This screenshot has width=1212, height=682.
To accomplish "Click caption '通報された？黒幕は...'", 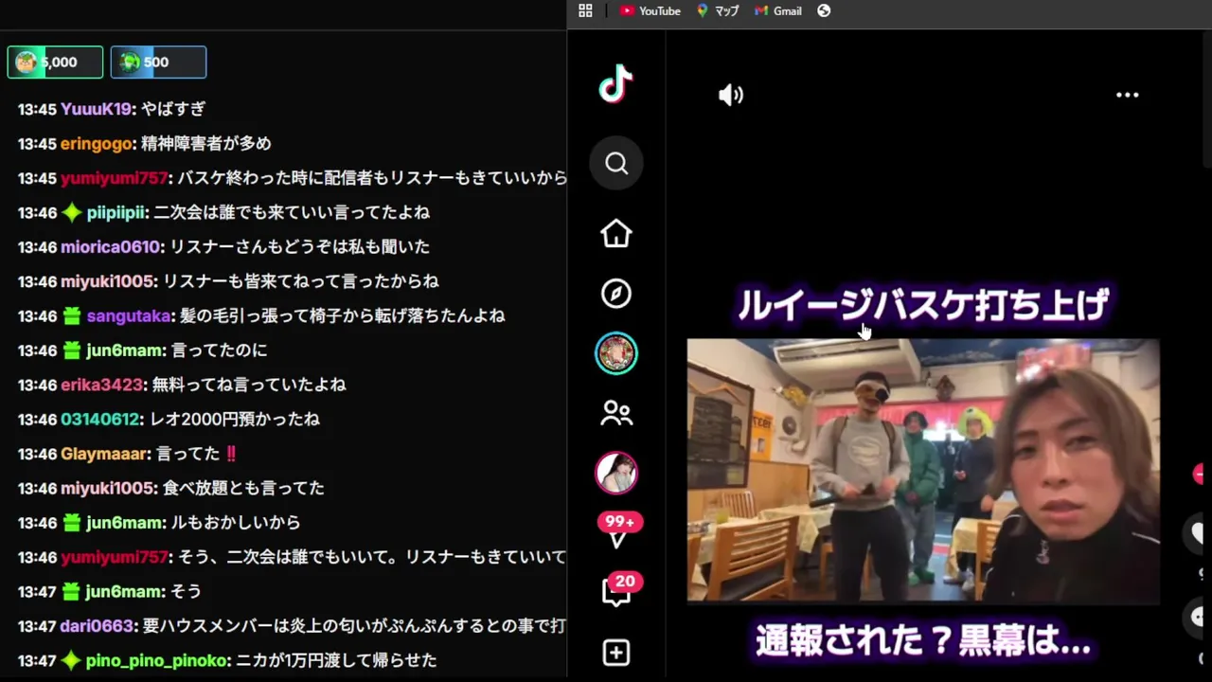I will (923, 640).
